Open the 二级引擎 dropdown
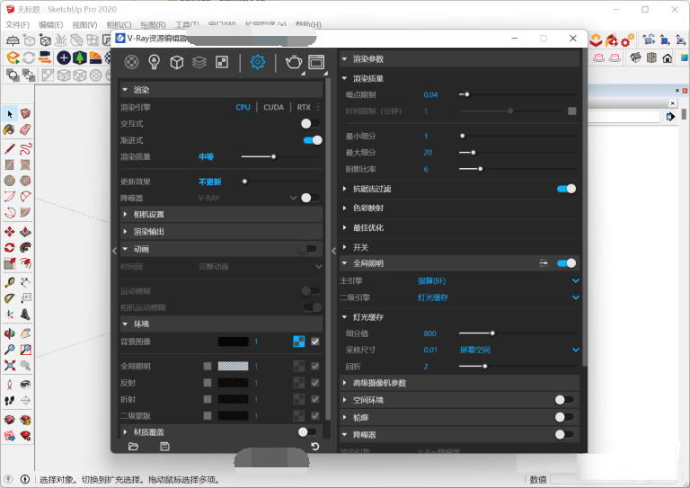690x488 pixels. point(498,297)
